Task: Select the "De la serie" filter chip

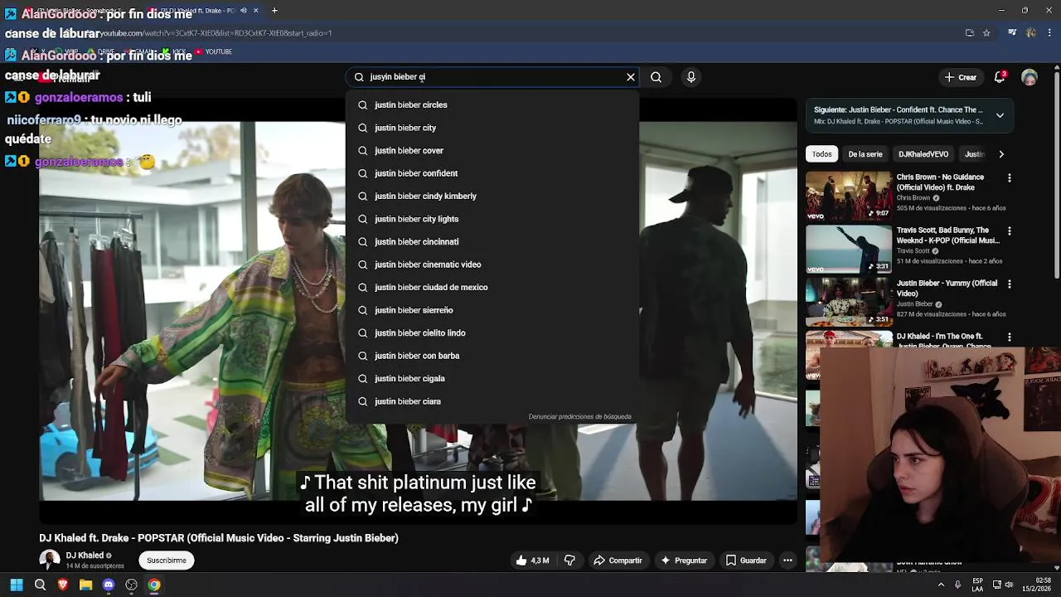Action: (x=865, y=154)
